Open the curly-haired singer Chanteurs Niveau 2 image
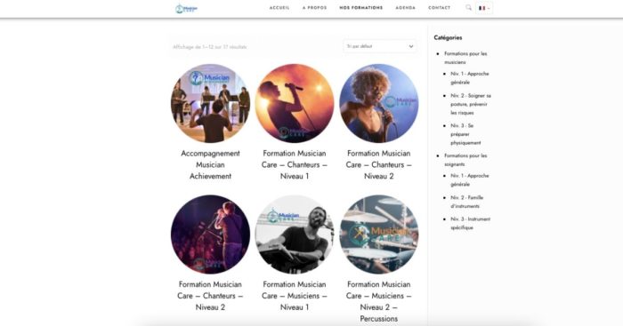The image size is (623, 326). (378, 103)
